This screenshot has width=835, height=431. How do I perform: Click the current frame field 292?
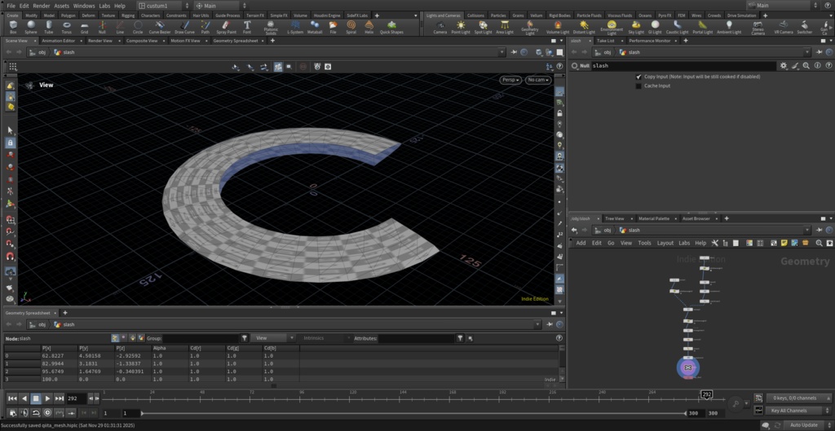[x=76, y=398]
